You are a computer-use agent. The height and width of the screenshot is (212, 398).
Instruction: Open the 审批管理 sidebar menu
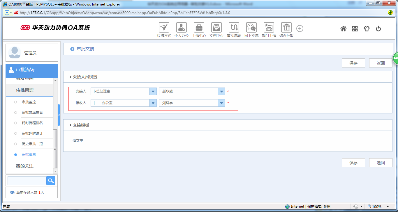pos(25,90)
